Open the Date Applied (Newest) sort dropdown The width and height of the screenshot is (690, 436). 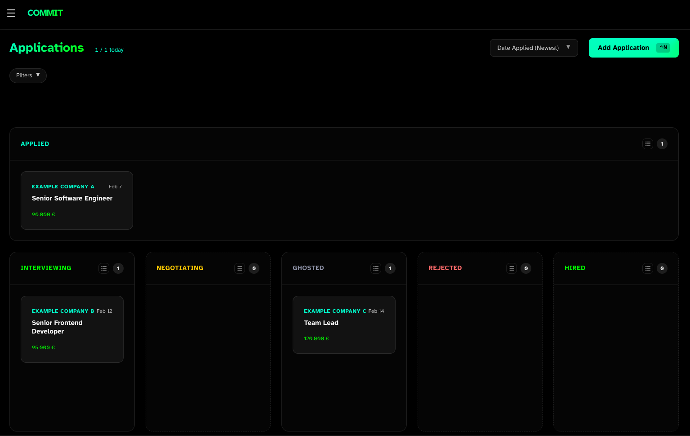[534, 48]
